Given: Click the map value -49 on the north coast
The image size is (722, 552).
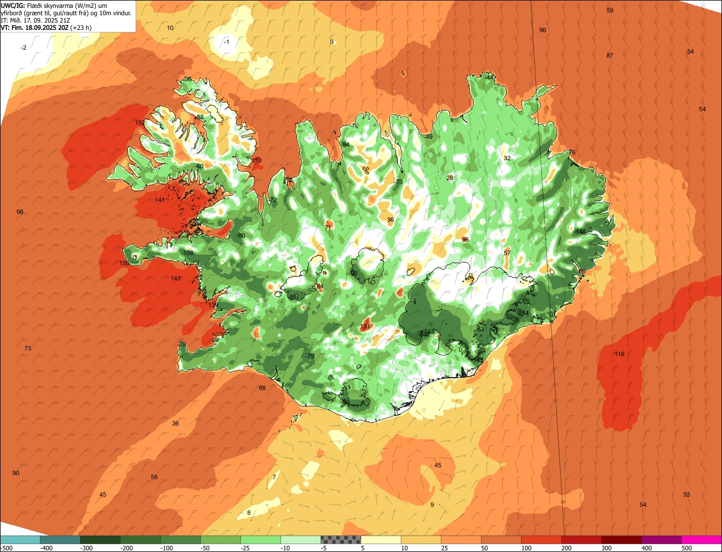Looking at the screenshot, I should (428, 137).
